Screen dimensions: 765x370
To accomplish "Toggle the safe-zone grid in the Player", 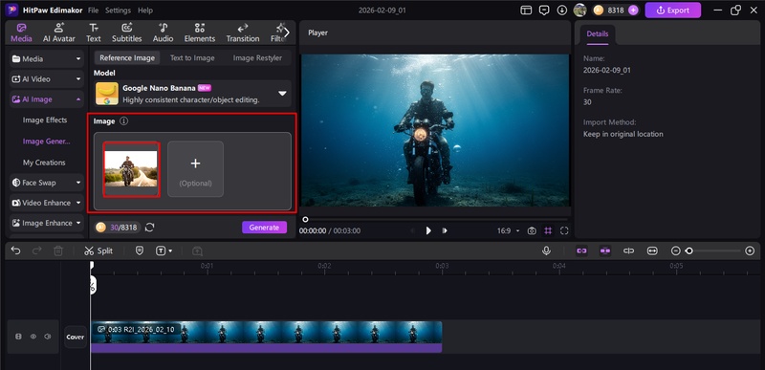I will point(548,230).
